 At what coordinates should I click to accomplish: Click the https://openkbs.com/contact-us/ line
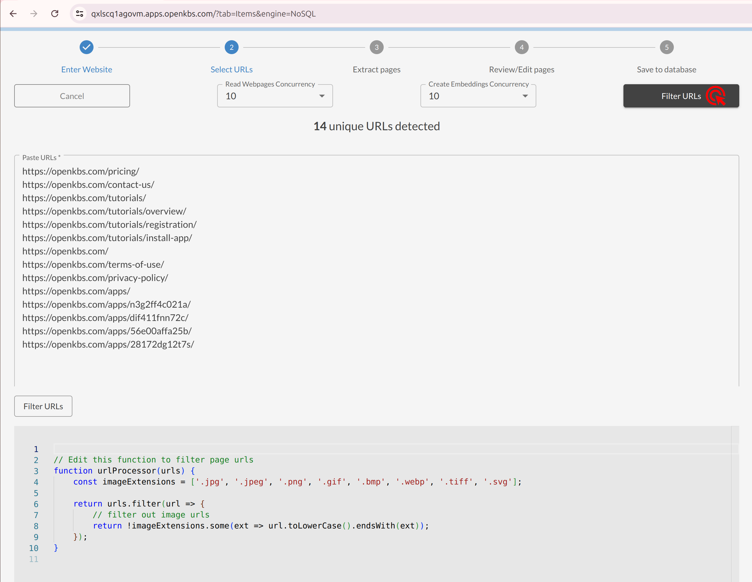(89, 184)
